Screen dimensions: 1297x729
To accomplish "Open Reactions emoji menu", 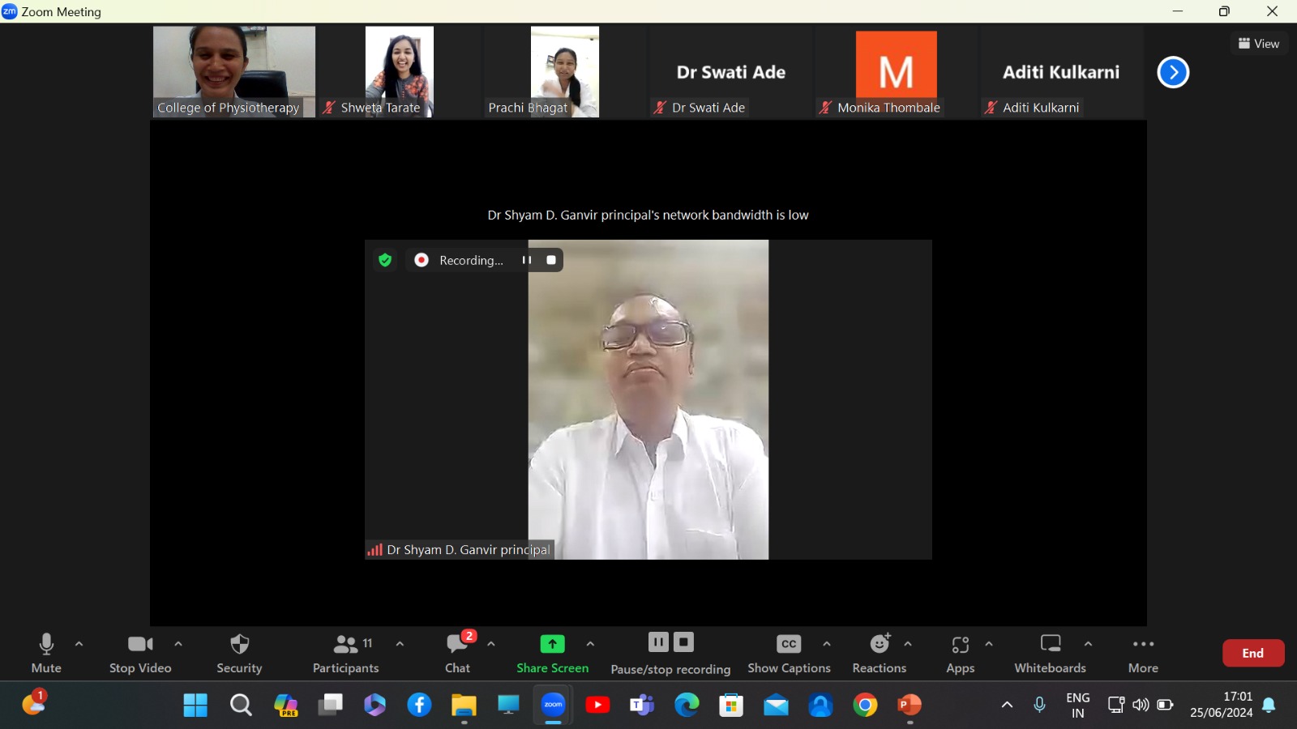I will coord(880,645).
